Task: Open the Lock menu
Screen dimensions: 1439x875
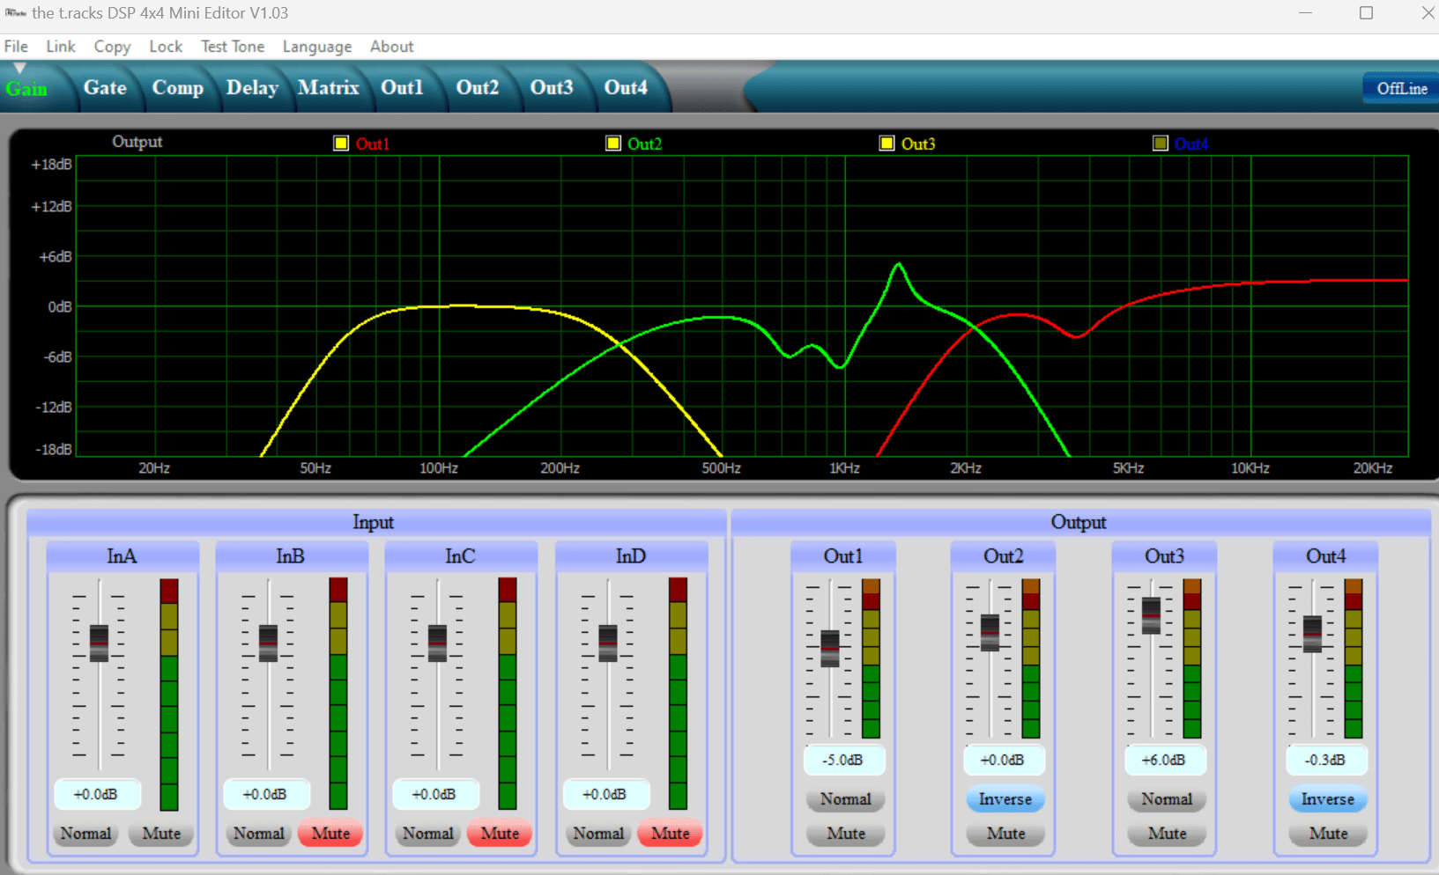Action: 166,47
